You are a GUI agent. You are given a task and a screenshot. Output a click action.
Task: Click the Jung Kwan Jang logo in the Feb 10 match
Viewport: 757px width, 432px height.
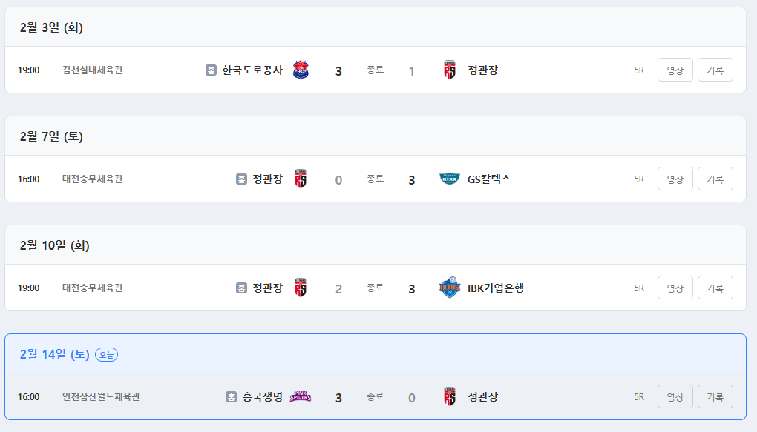[301, 288]
